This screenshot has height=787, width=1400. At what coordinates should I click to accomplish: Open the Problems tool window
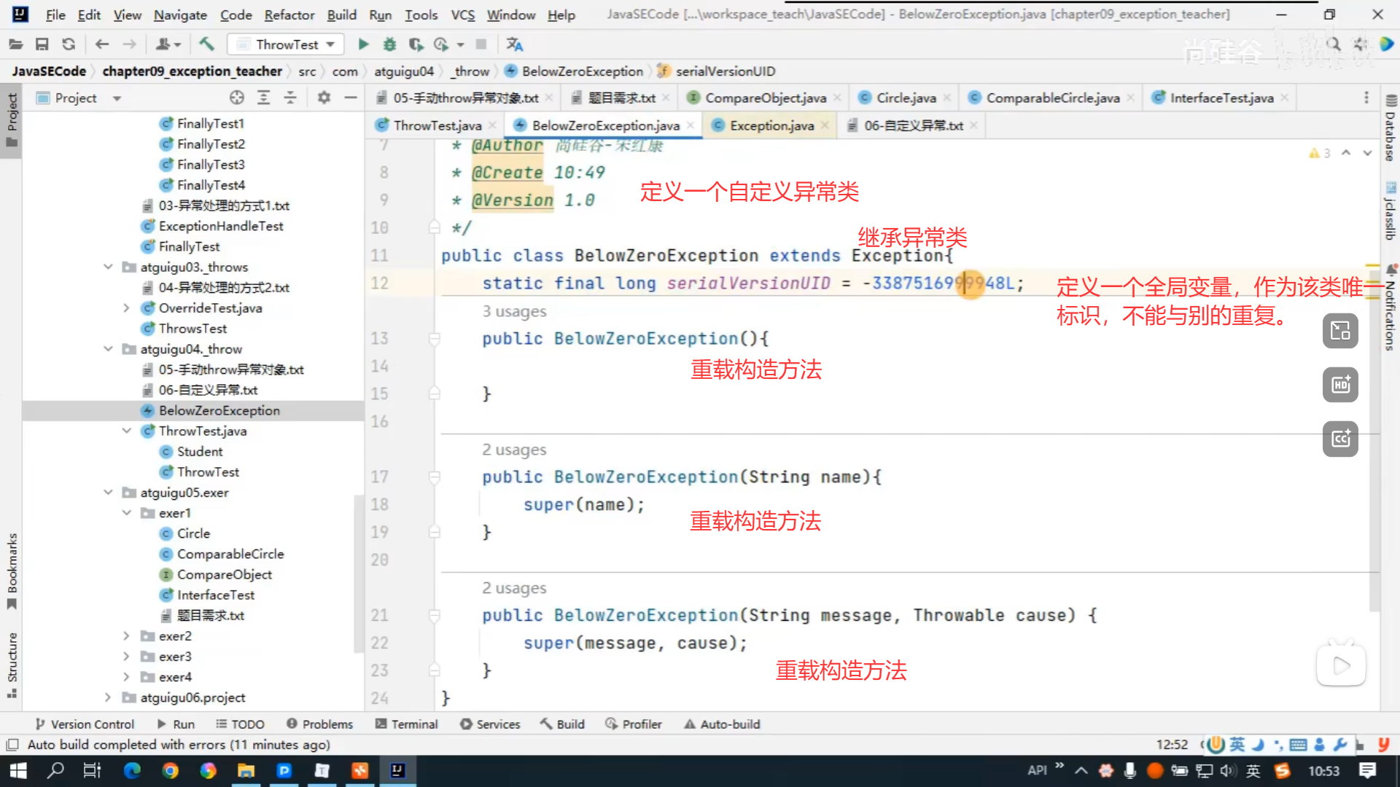319,724
